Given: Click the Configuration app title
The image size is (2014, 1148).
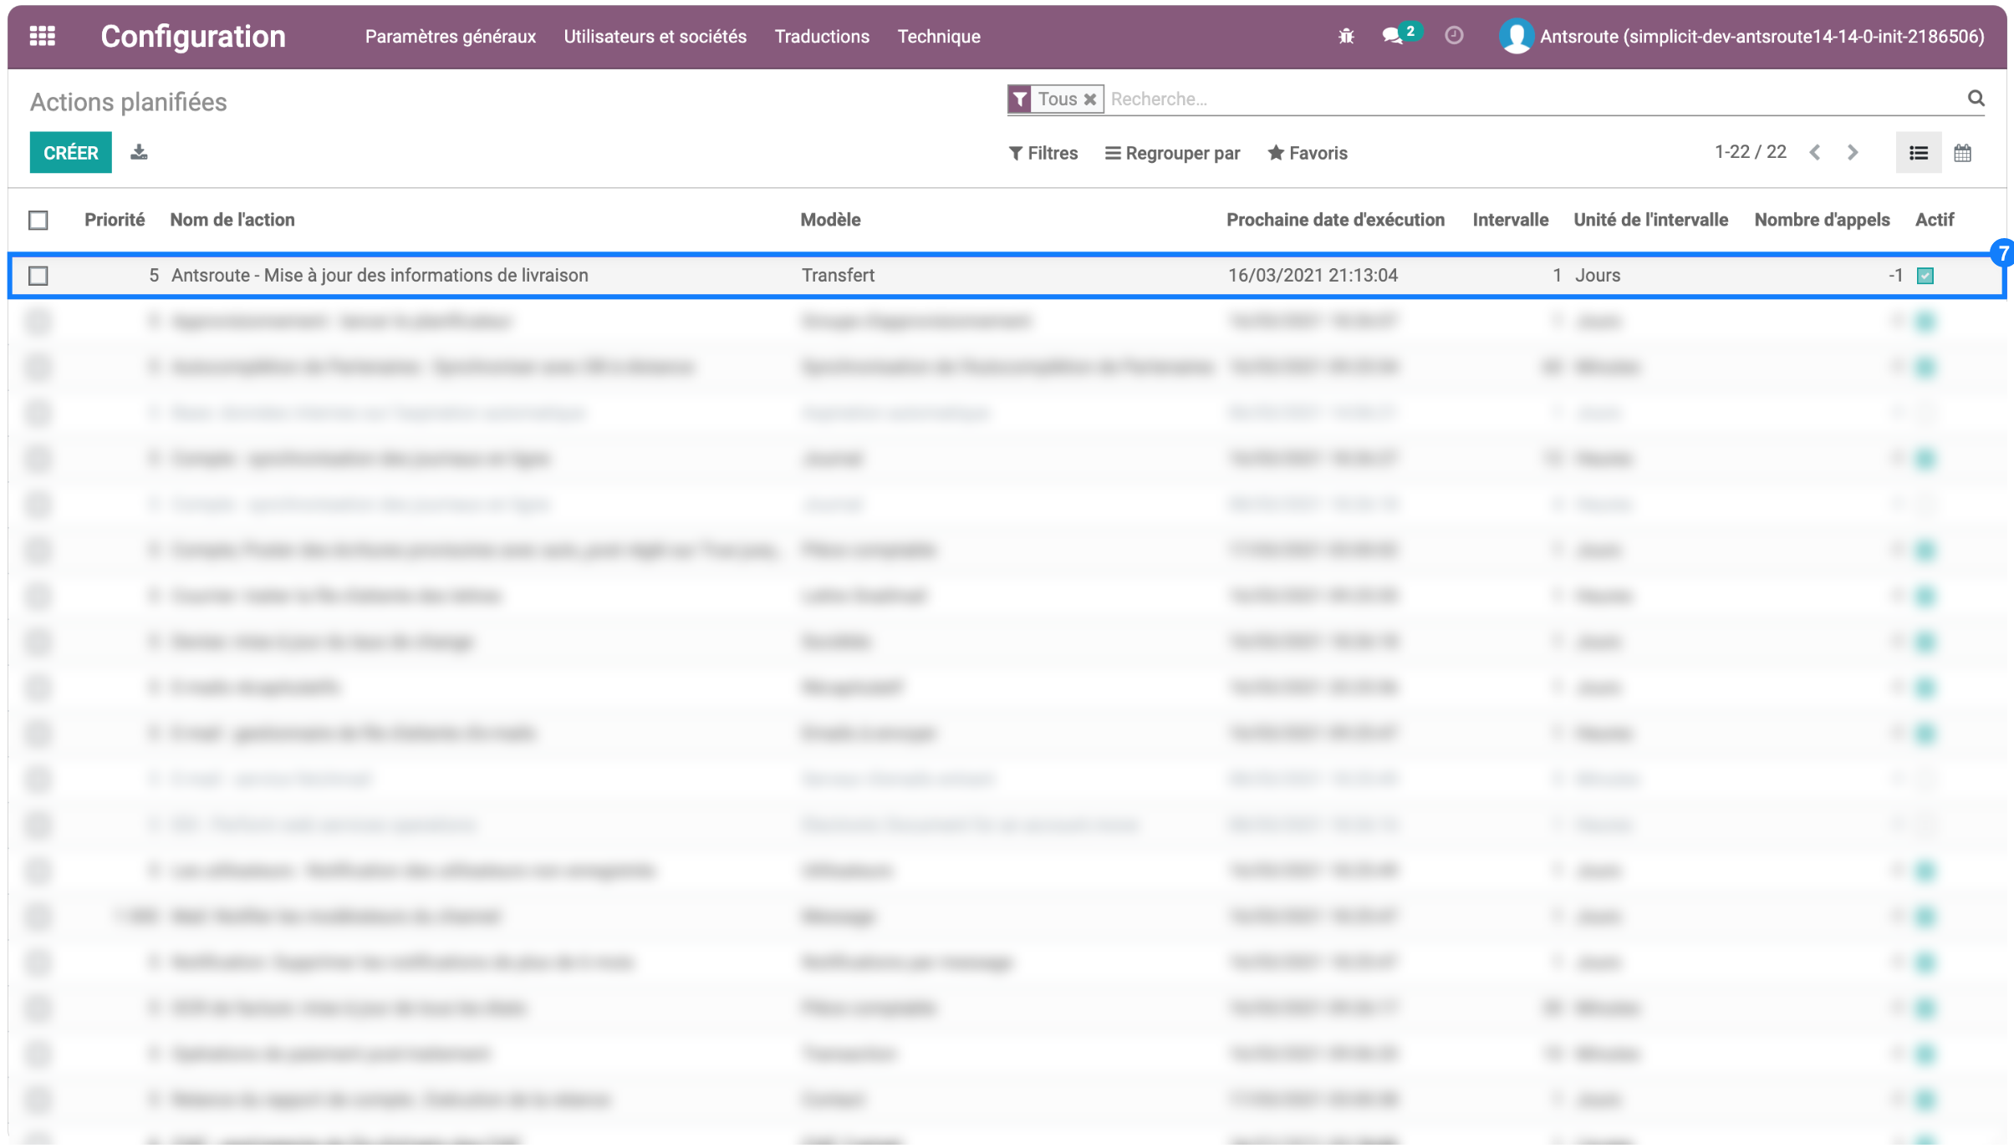Looking at the screenshot, I should 193,36.
